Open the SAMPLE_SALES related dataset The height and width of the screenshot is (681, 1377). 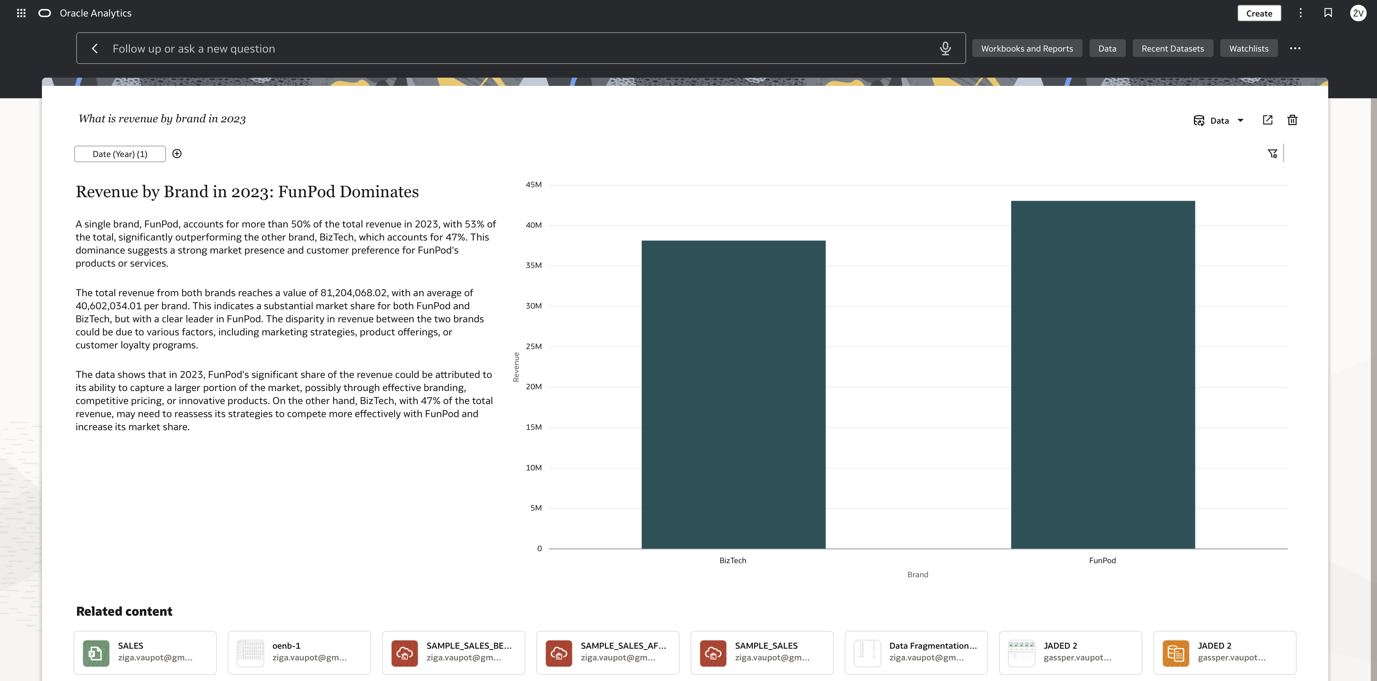762,653
